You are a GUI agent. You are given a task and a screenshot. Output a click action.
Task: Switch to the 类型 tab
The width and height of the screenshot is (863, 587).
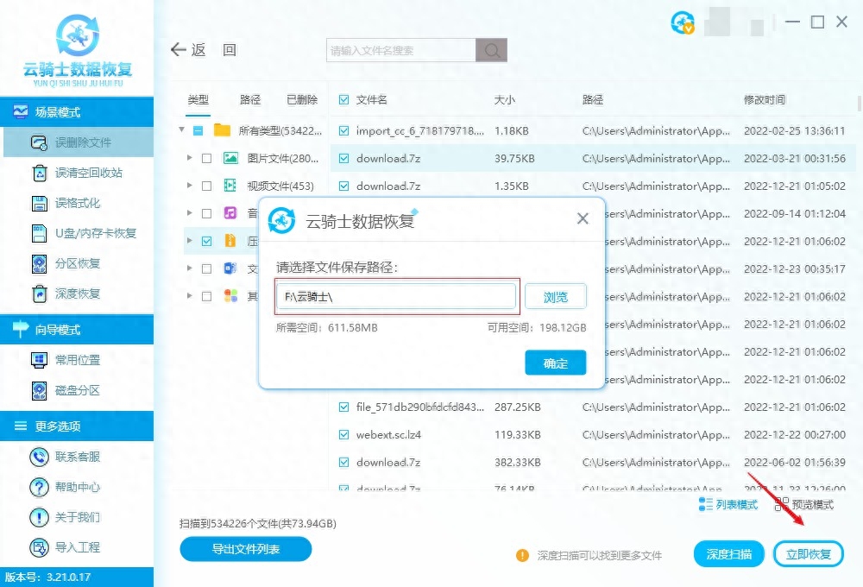click(x=198, y=99)
